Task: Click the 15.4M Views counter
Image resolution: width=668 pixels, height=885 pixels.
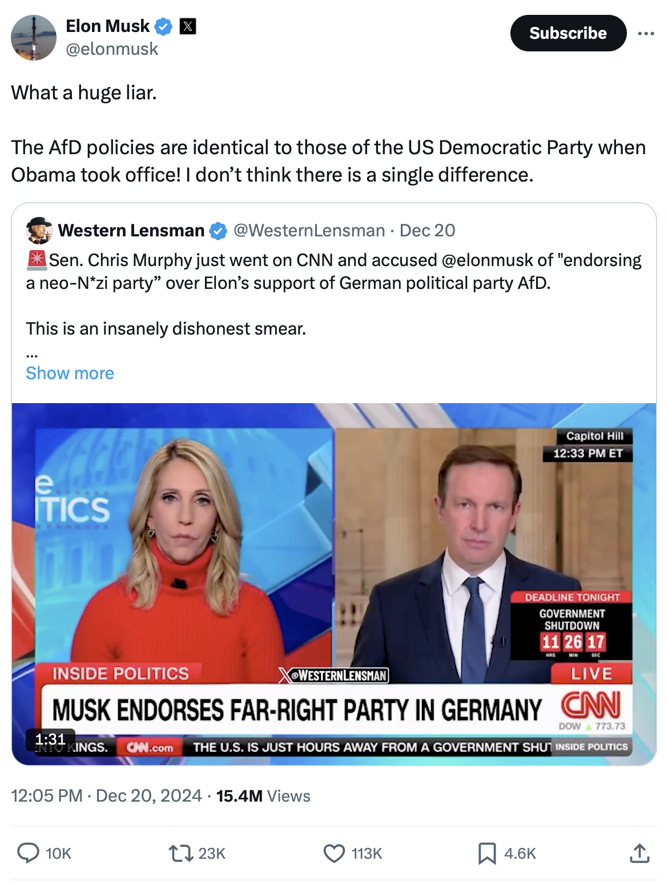Action: tap(263, 796)
